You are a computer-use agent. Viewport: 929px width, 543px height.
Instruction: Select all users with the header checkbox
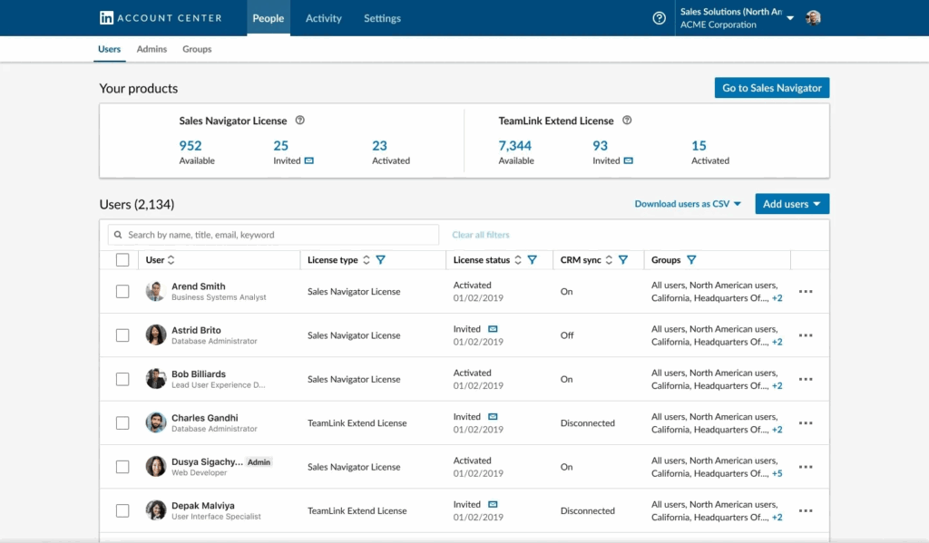click(x=122, y=259)
